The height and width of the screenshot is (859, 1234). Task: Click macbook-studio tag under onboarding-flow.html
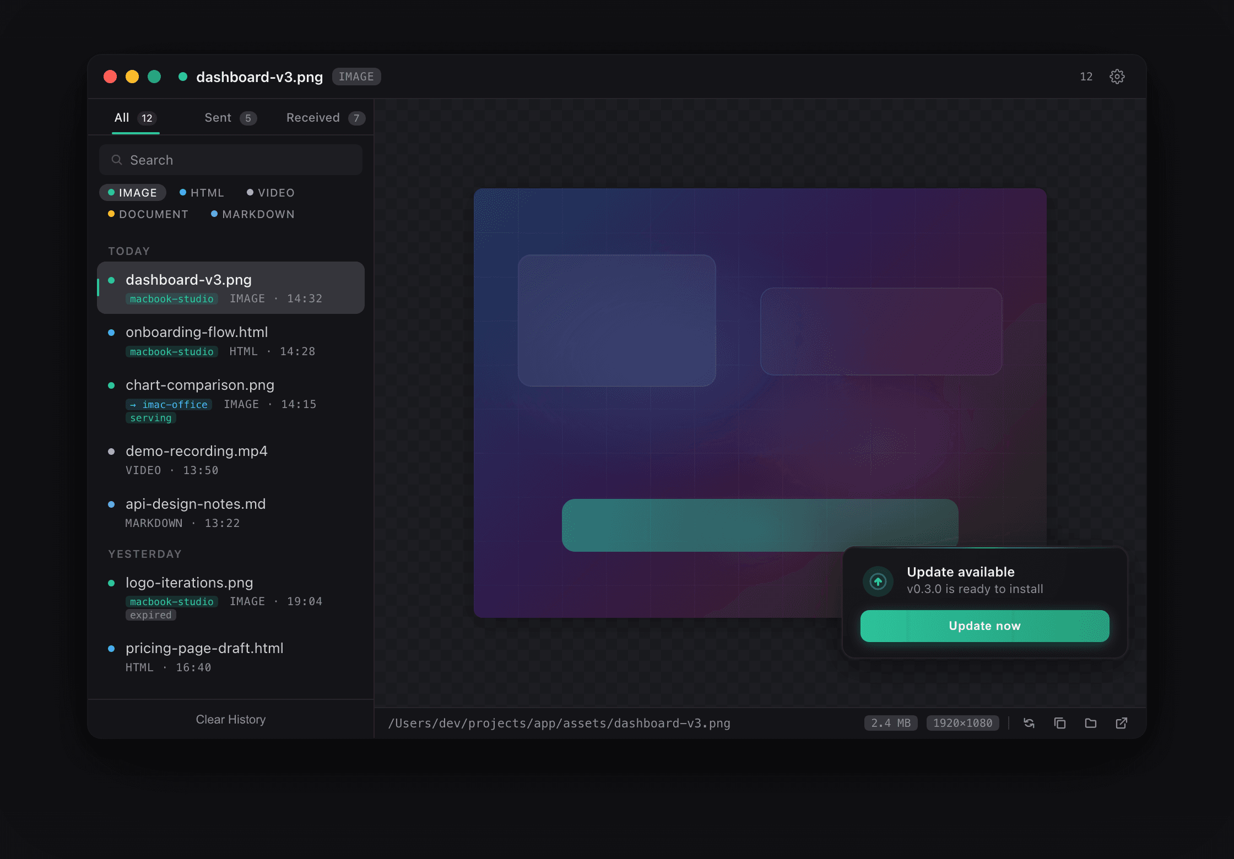click(x=172, y=351)
